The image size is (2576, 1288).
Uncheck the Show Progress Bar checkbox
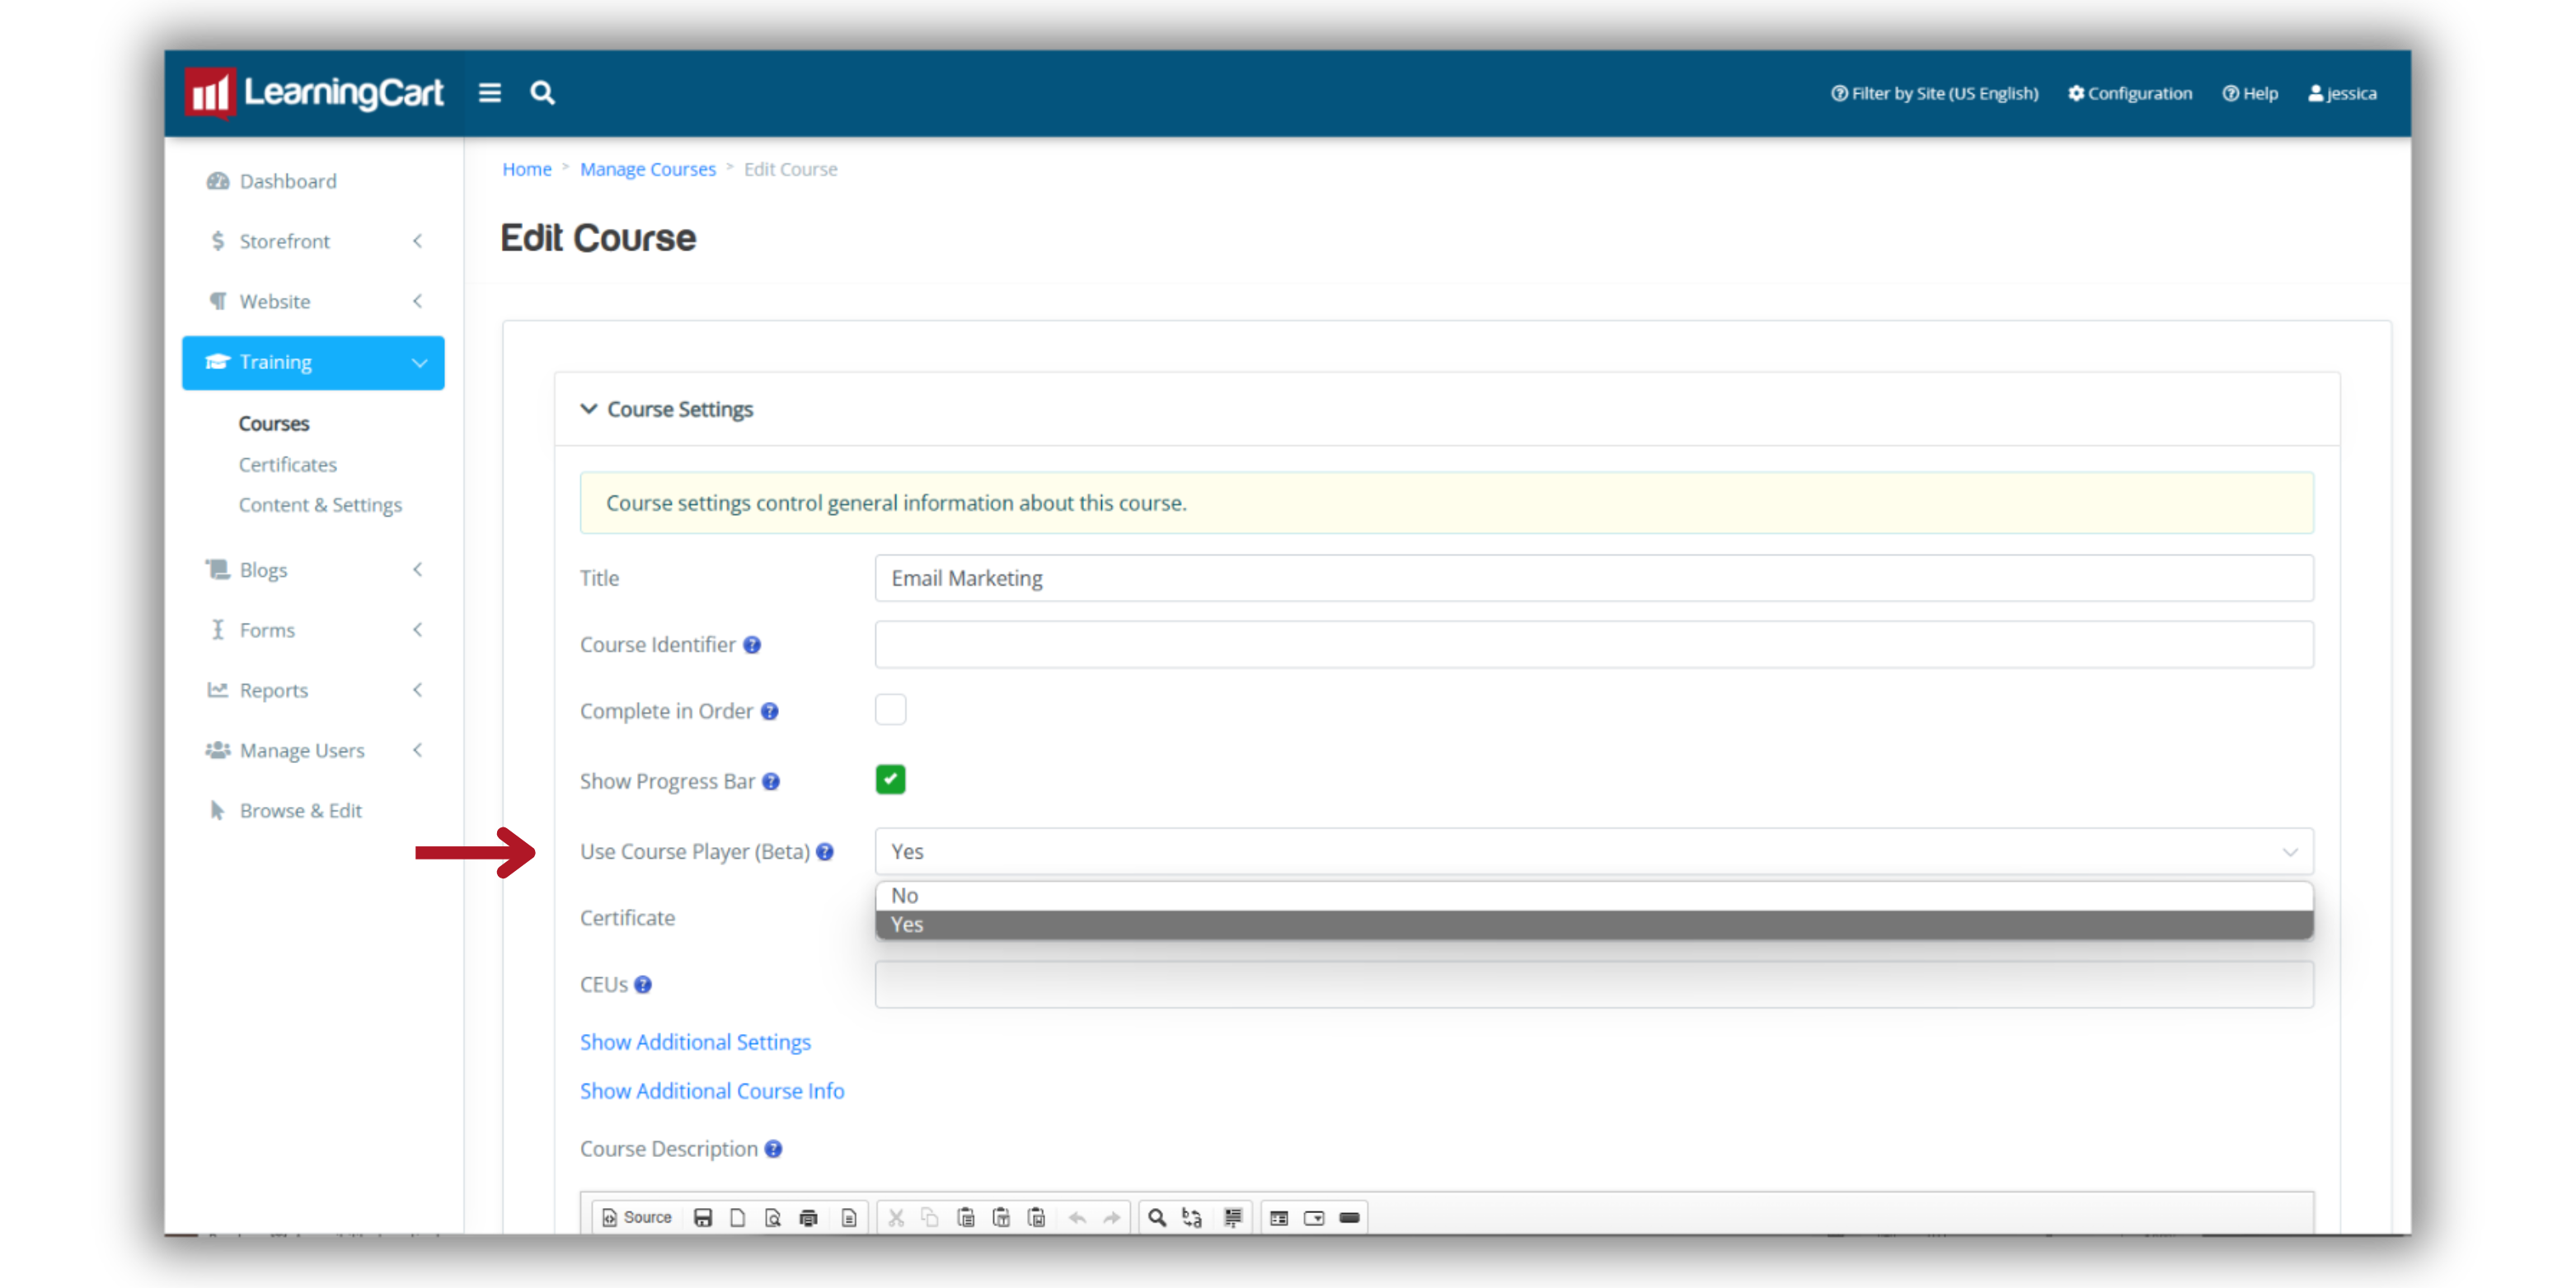point(890,779)
